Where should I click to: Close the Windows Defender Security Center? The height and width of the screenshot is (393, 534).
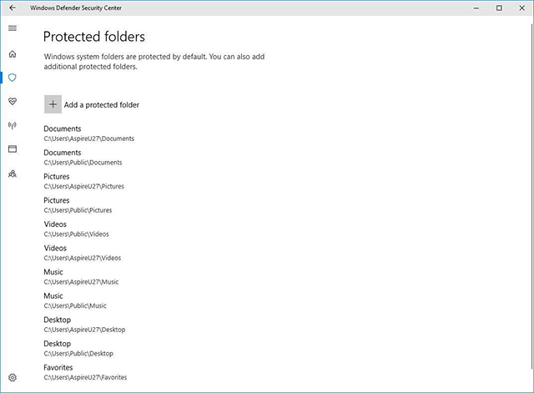click(x=521, y=8)
